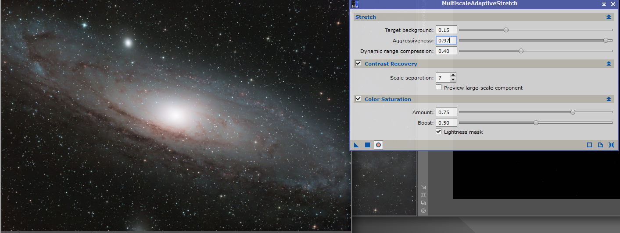The width and height of the screenshot is (620, 233).
Task: Click the Amount value field
Action: click(446, 112)
